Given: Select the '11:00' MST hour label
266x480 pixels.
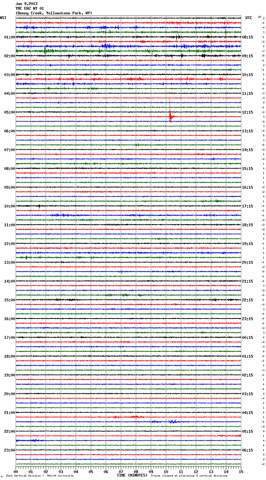Looking at the screenshot, I should coord(10,225).
